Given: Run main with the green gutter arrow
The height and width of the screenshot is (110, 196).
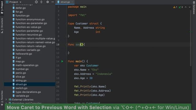Looking at the screenshot, I should point(62,61).
